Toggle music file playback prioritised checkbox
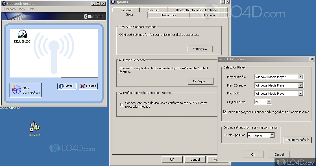 (225, 112)
